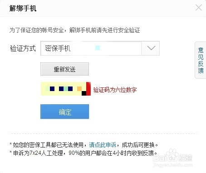
Task: Click the 解绑手机 dialog title
Action: tap(23, 8)
